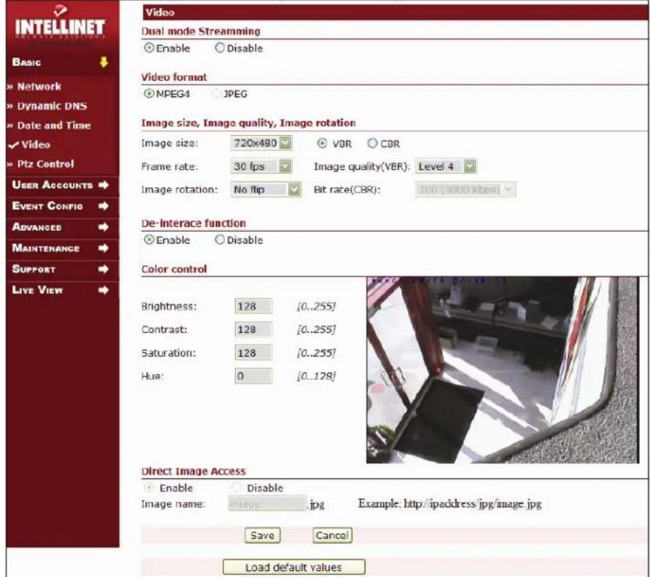Click arrow icon beside Maintenance
650x577 pixels.
pyautogui.click(x=103, y=248)
